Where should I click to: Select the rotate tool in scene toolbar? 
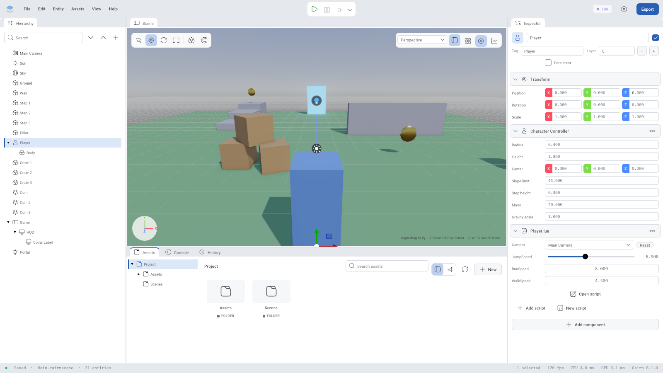pyautogui.click(x=164, y=40)
